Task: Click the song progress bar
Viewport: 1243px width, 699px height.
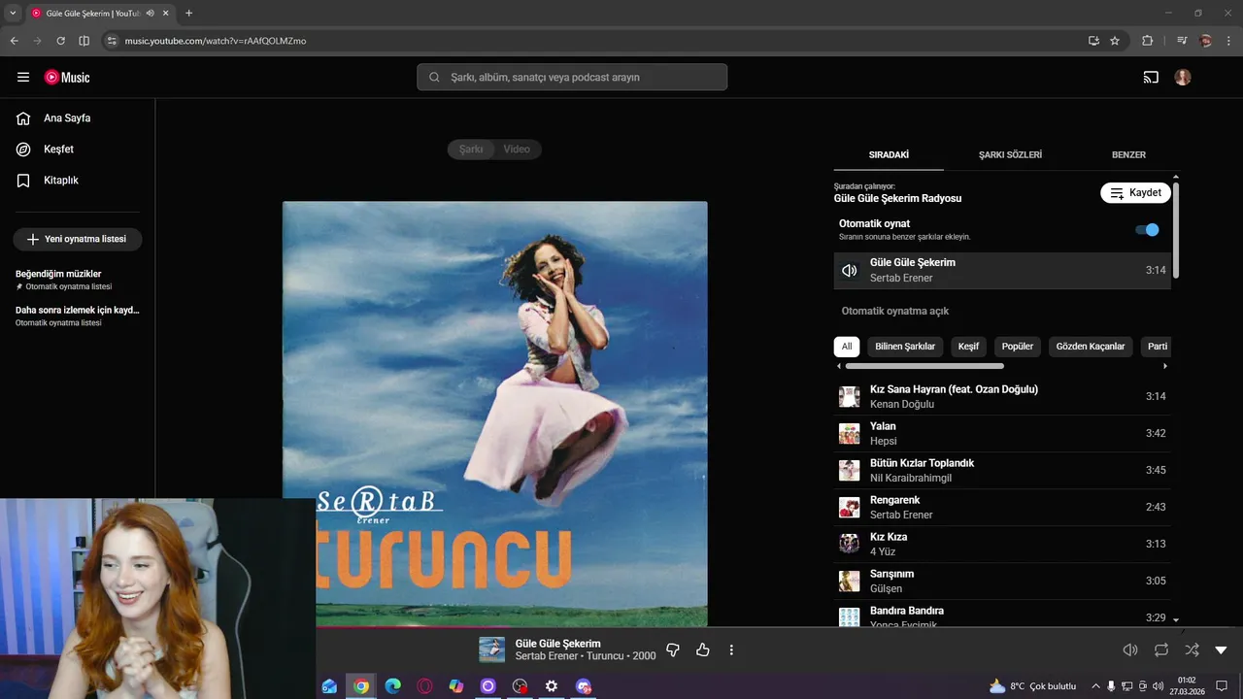Action: [x=779, y=627]
